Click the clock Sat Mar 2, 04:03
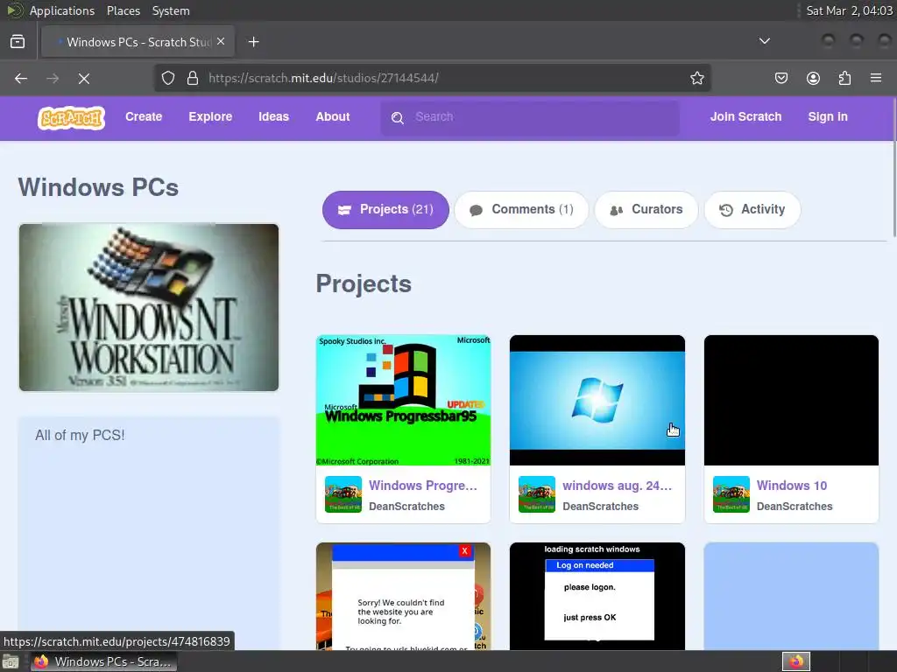The image size is (897, 672). tap(849, 10)
